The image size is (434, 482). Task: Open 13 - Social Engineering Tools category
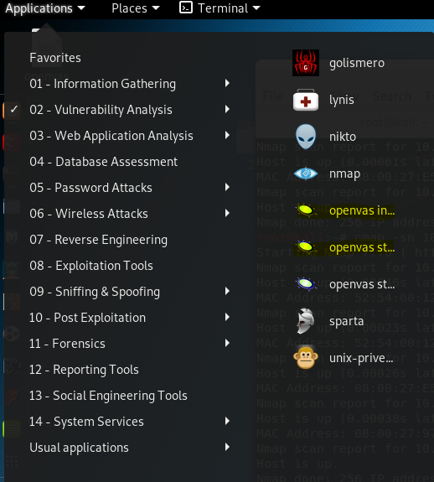(108, 396)
